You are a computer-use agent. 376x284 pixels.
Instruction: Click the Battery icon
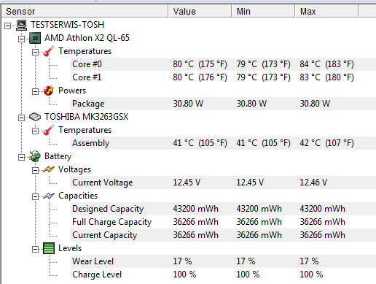click(35, 156)
